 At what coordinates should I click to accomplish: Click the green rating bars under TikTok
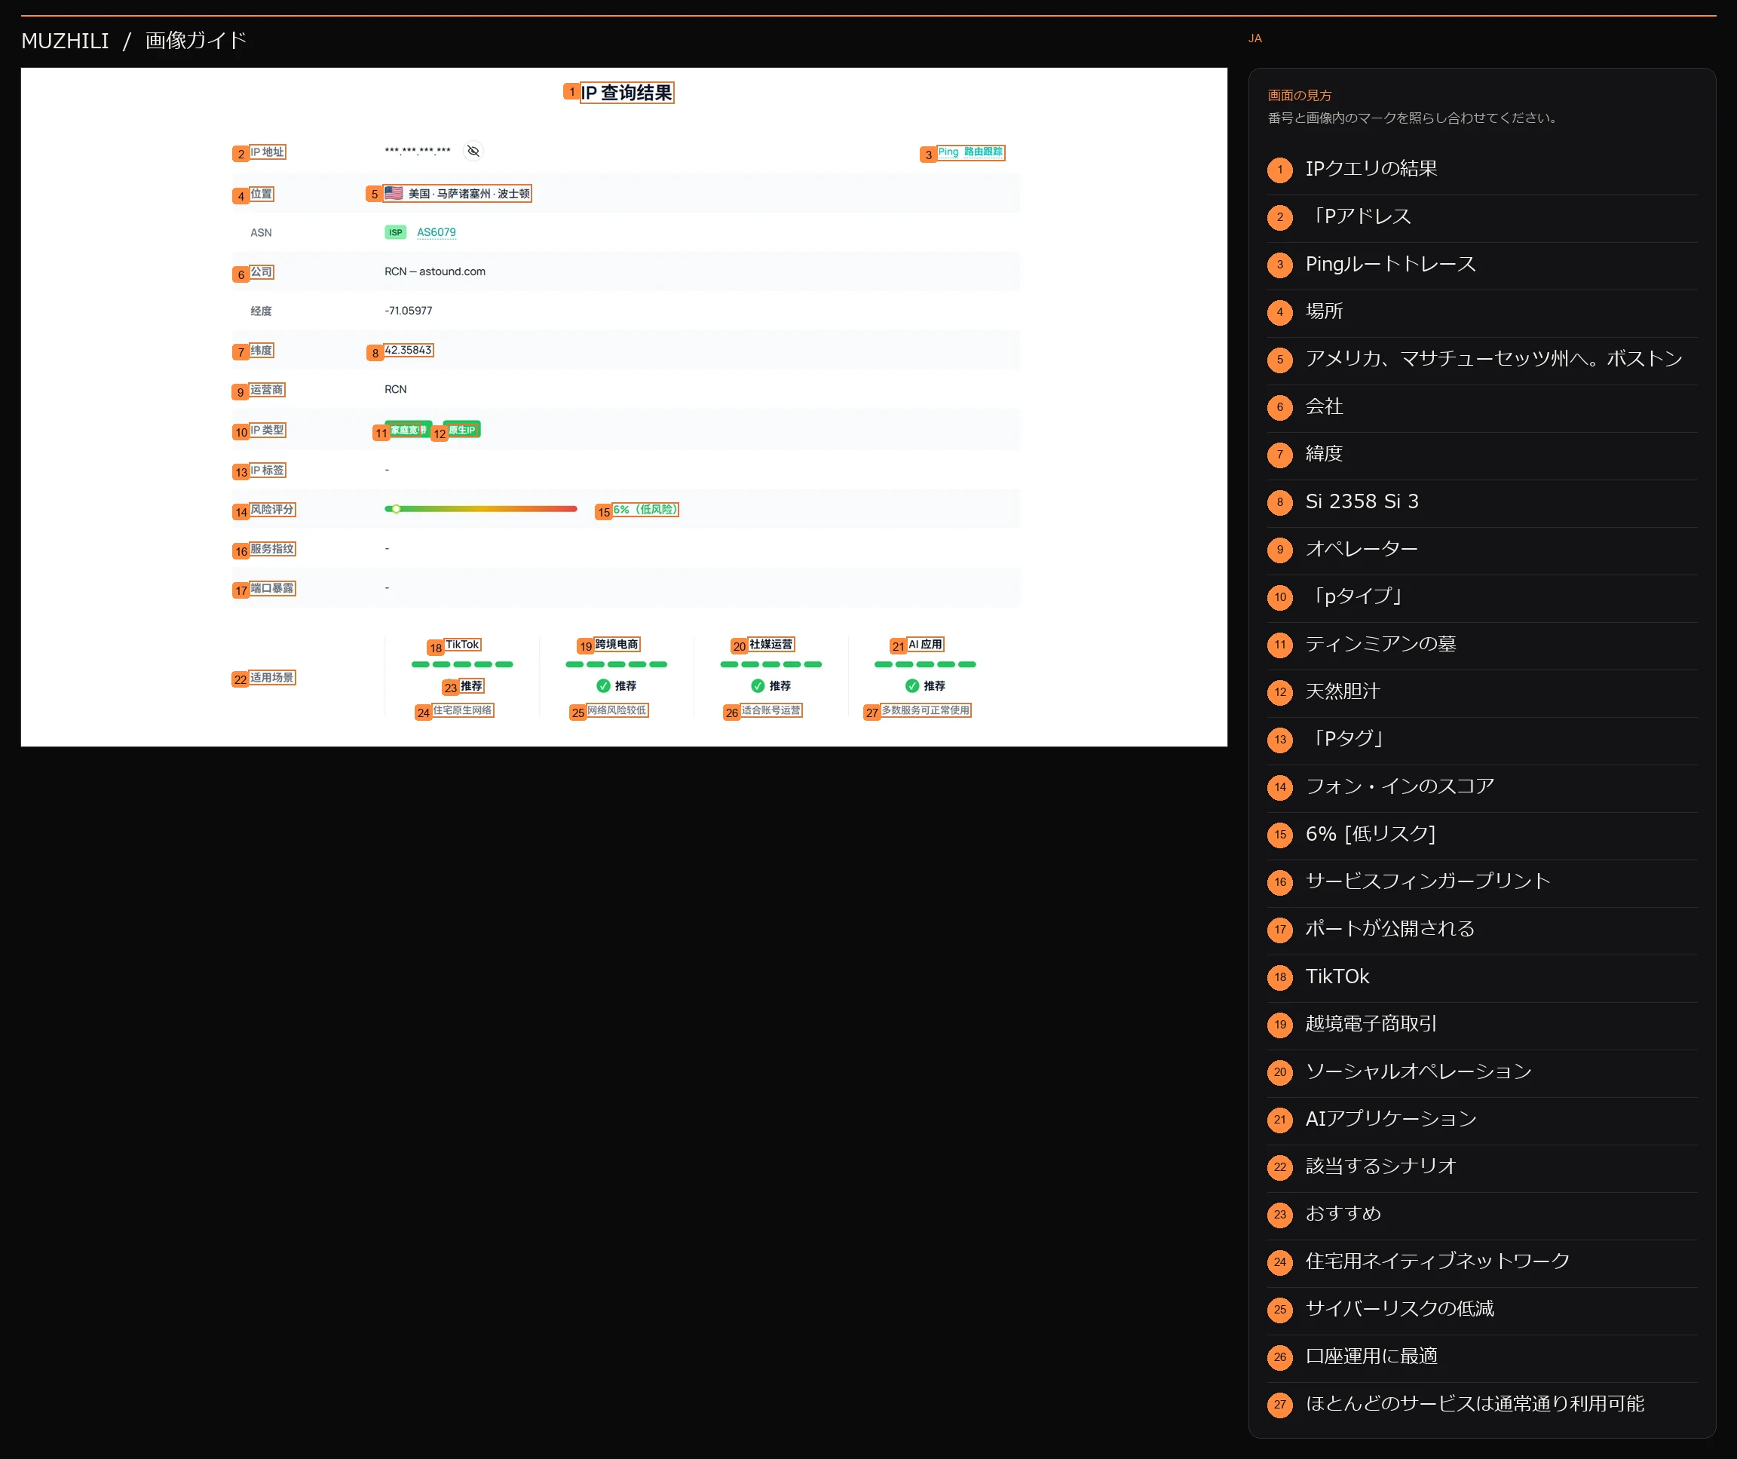(462, 664)
